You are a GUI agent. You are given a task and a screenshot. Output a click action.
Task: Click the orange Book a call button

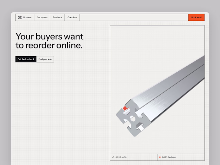click(196, 17)
